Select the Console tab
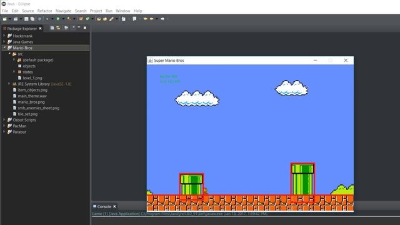 point(104,206)
